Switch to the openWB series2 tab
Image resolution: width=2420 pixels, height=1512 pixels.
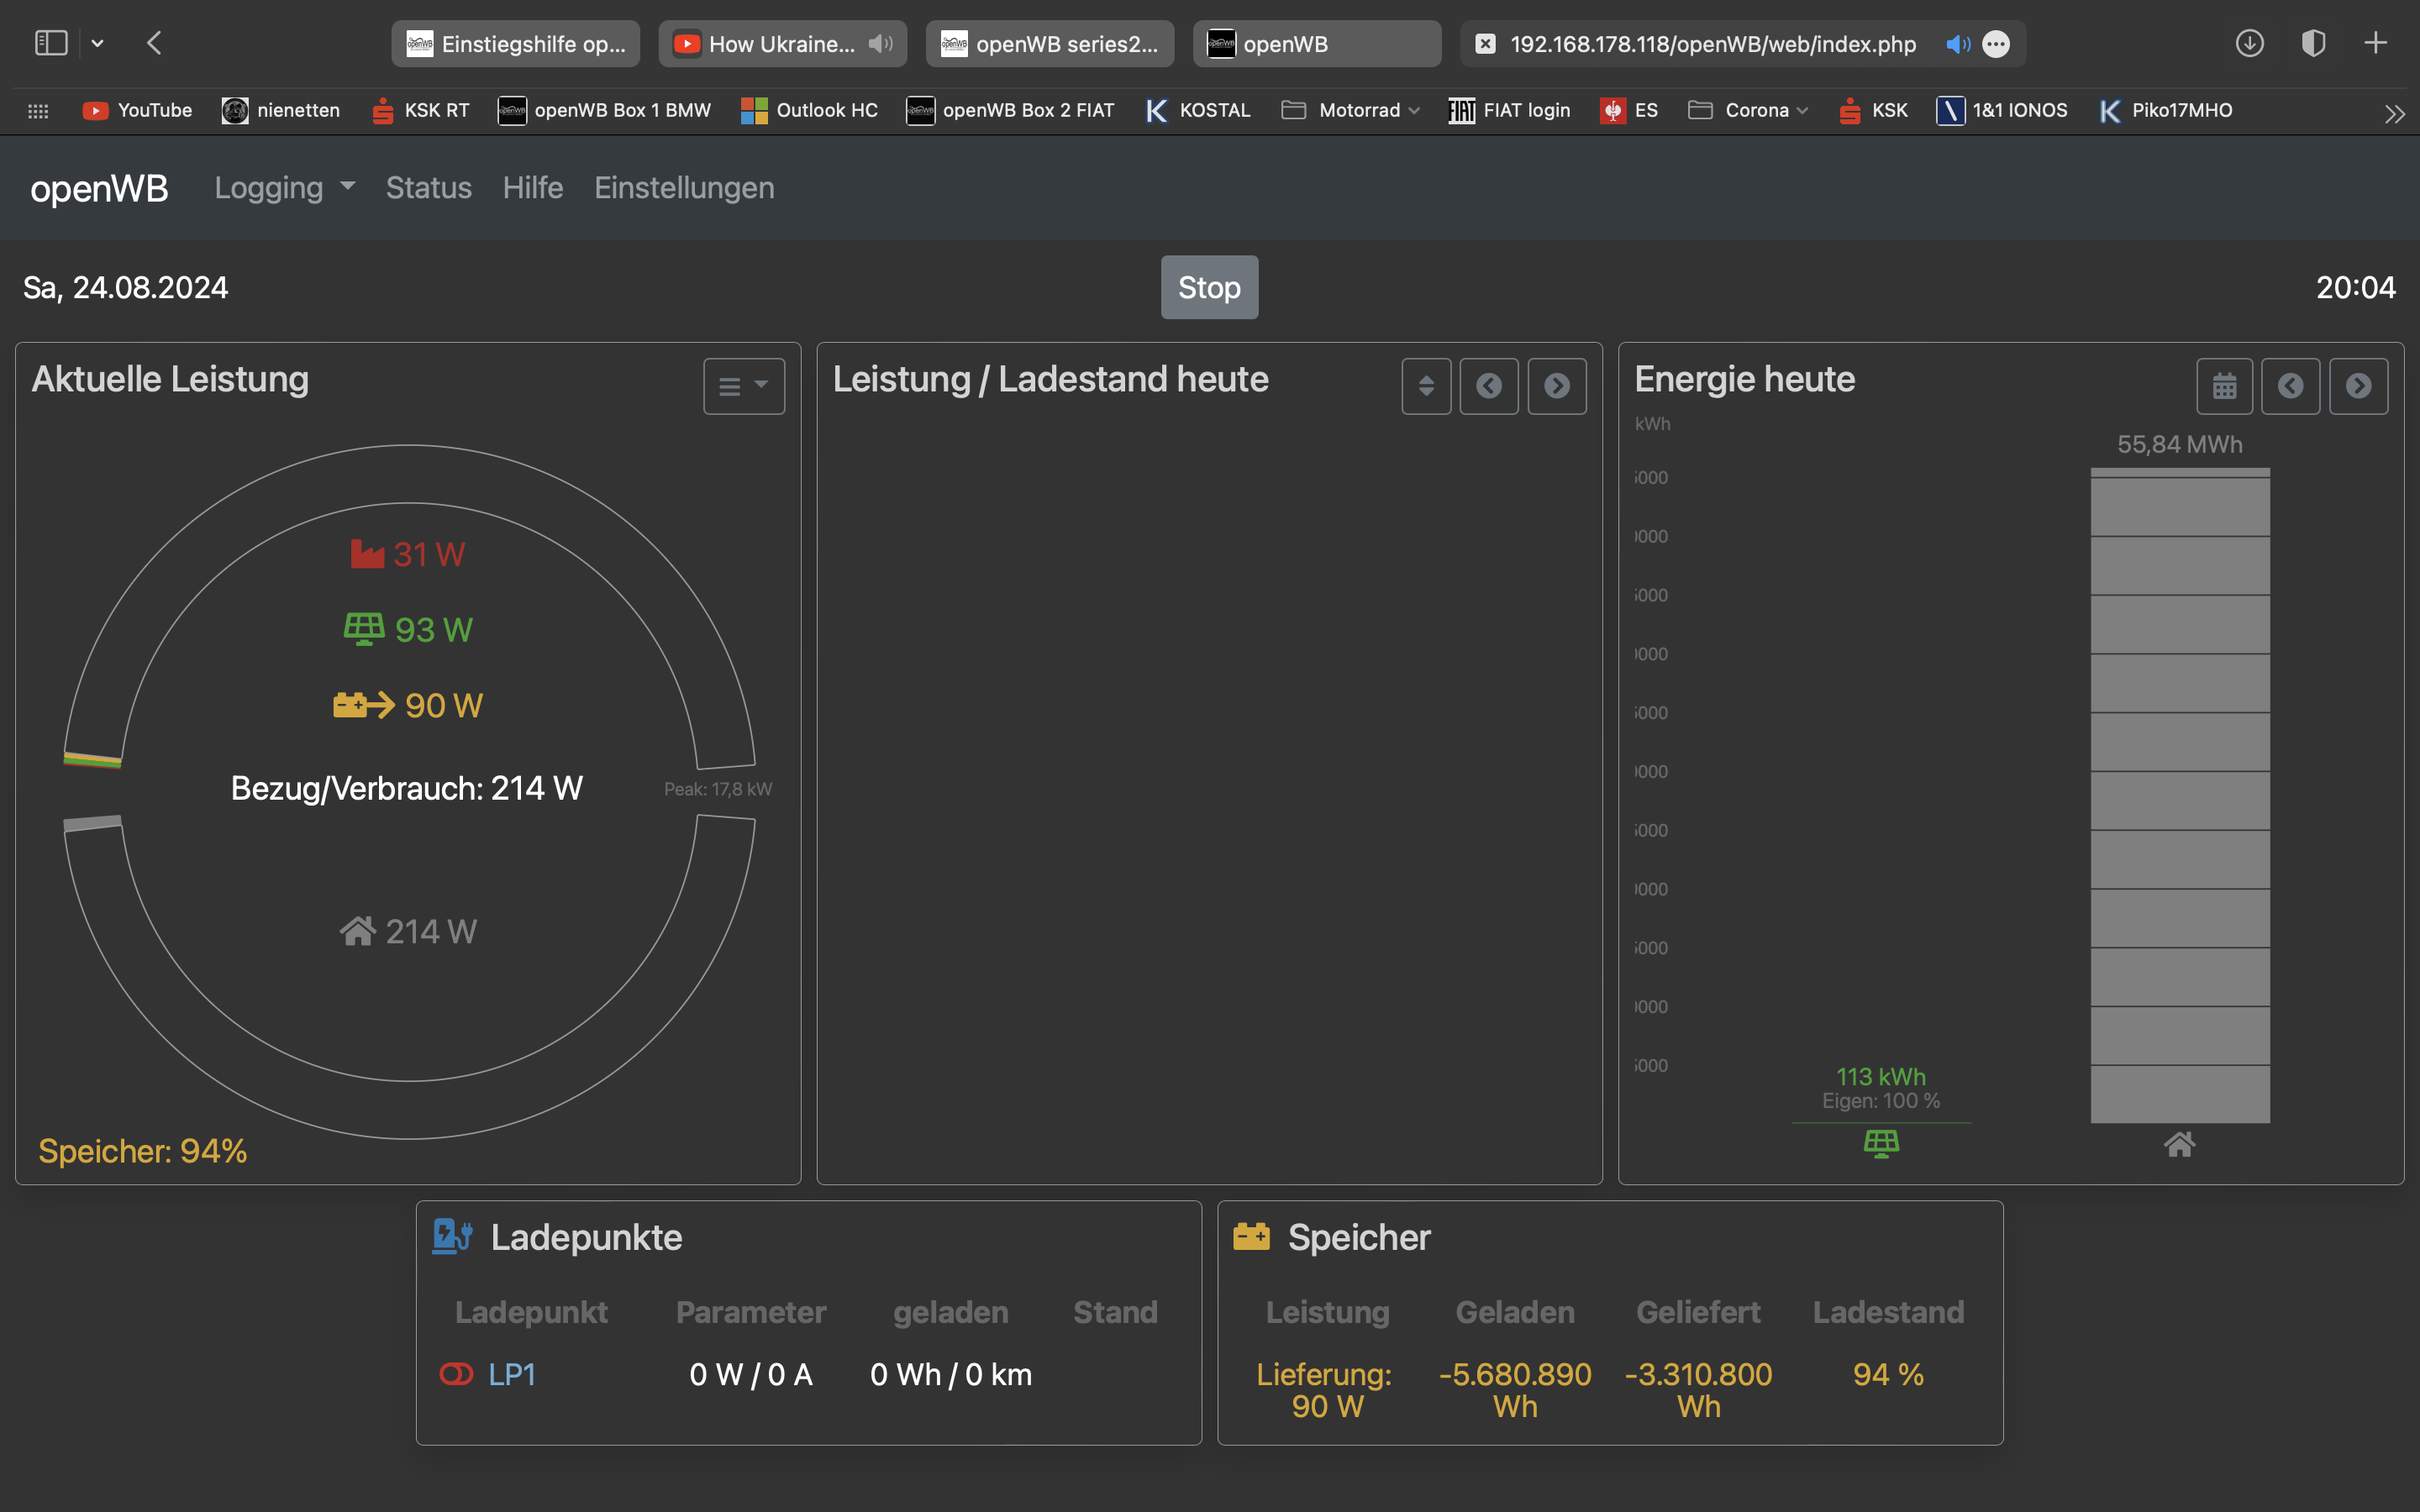click(x=1050, y=44)
